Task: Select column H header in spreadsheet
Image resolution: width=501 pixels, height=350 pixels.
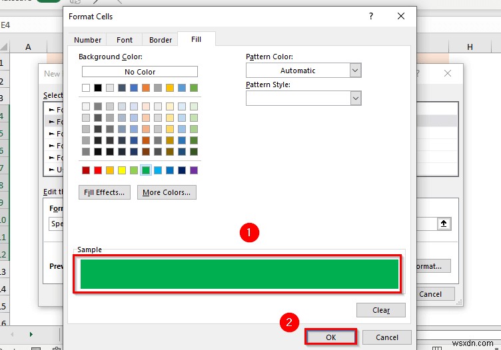Action: tap(470, 47)
